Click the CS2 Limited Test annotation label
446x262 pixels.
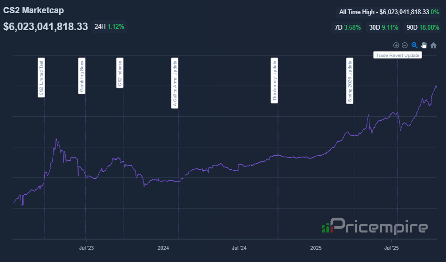(x=41, y=78)
